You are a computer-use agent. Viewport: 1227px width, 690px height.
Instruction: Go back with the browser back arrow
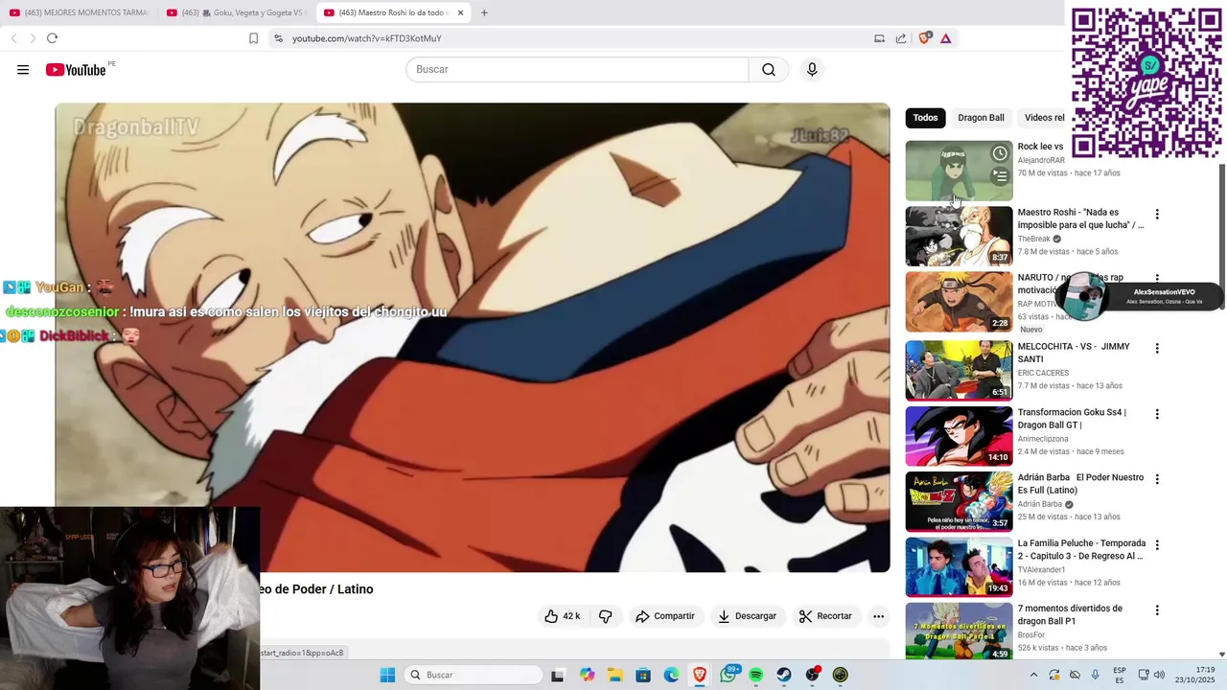click(13, 38)
